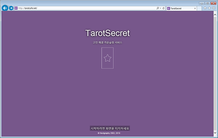218x138 pixels.
Task: Open favorites with the star icon
Action: [210, 8]
